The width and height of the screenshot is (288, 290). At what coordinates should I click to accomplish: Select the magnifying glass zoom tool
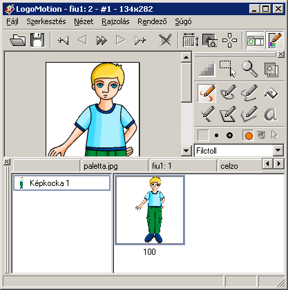point(250,69)
